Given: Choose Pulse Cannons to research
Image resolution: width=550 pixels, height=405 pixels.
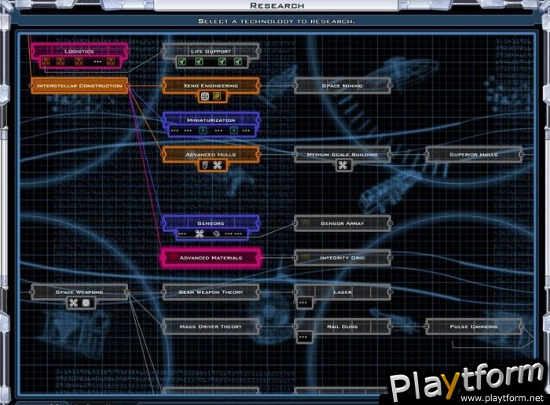Looking at the screenshot, I should tap(474, 326).
